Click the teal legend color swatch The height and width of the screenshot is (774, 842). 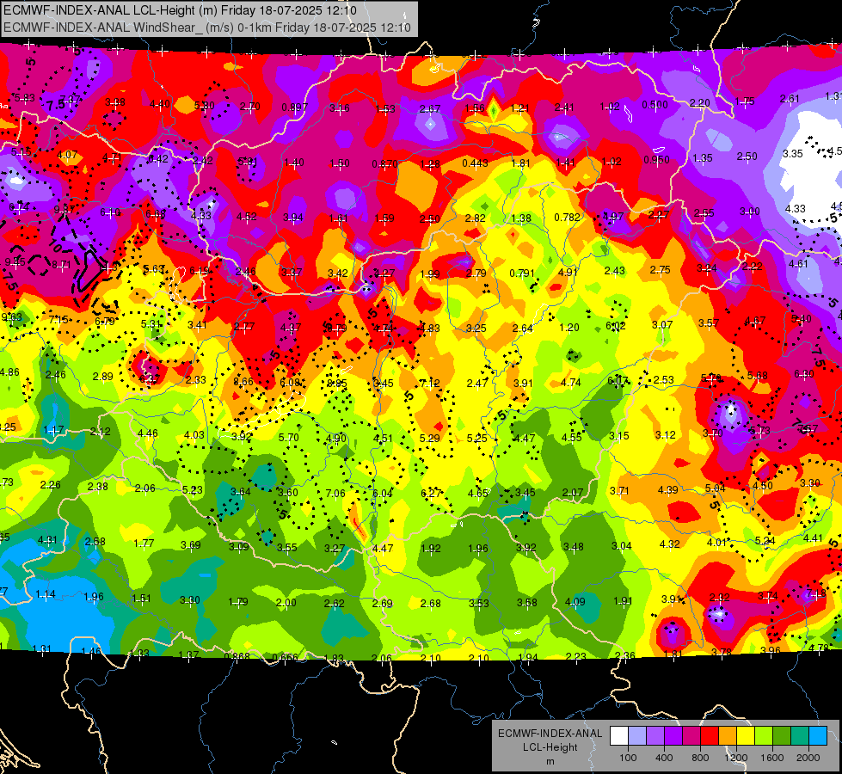(800, 736)
